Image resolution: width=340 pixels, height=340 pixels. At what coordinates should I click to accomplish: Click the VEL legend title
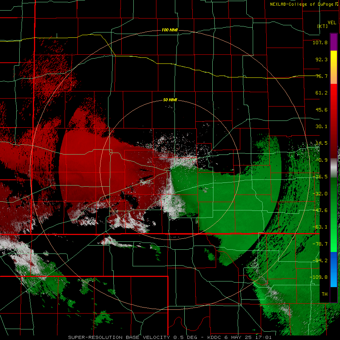(x=332, y=23)
